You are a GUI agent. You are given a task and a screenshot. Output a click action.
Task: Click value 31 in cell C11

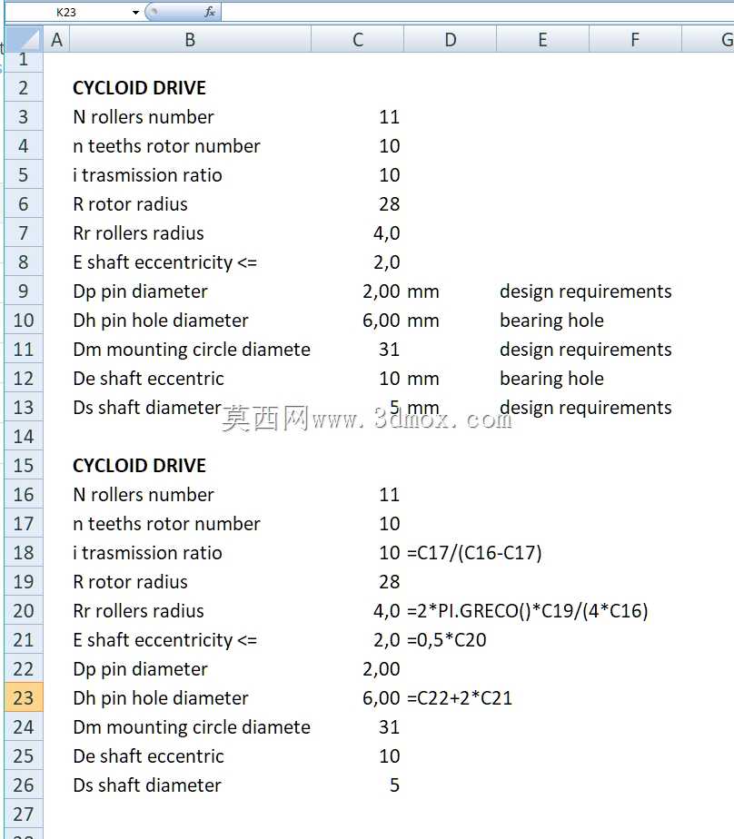pyautogui.click(x=389, y=350)
